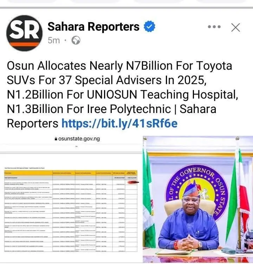Open the three-dot post options menu
Screen dimensions: 253x264
[x=214, y=27]
